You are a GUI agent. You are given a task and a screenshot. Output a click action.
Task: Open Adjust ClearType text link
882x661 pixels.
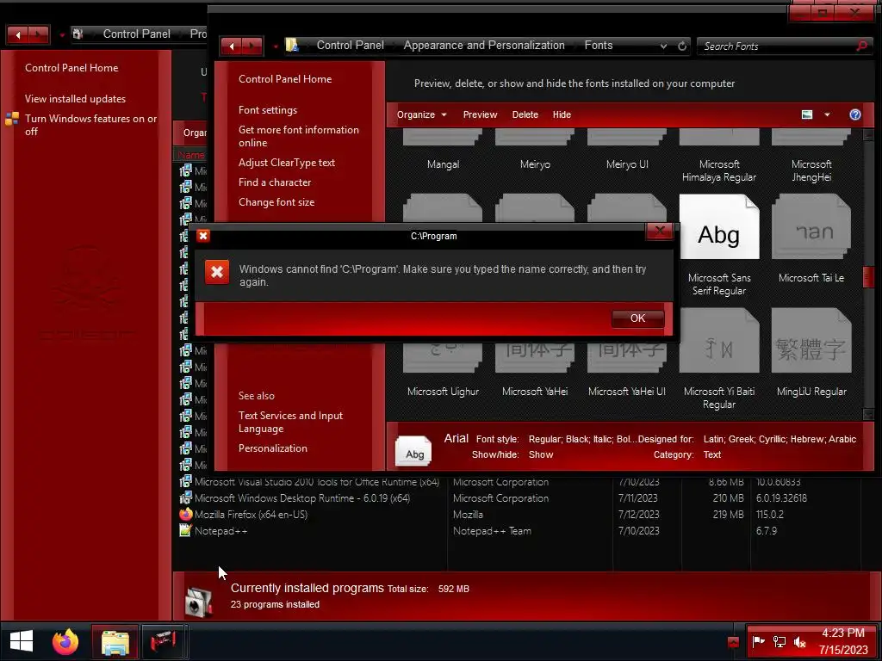[x=286, y=163]
